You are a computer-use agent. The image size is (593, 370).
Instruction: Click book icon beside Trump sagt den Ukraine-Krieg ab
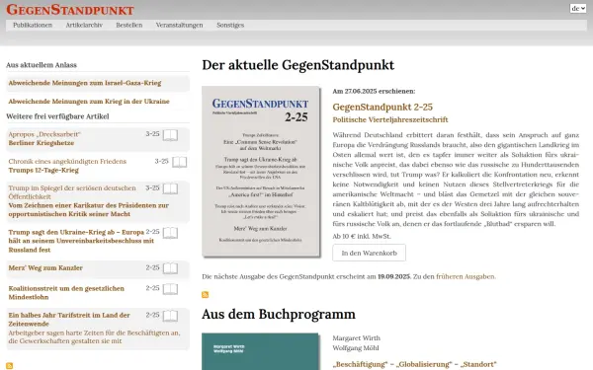click(x=170, y=233)
